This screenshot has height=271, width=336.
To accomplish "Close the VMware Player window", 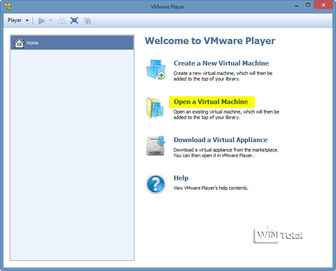I will [x=323, y=5].
